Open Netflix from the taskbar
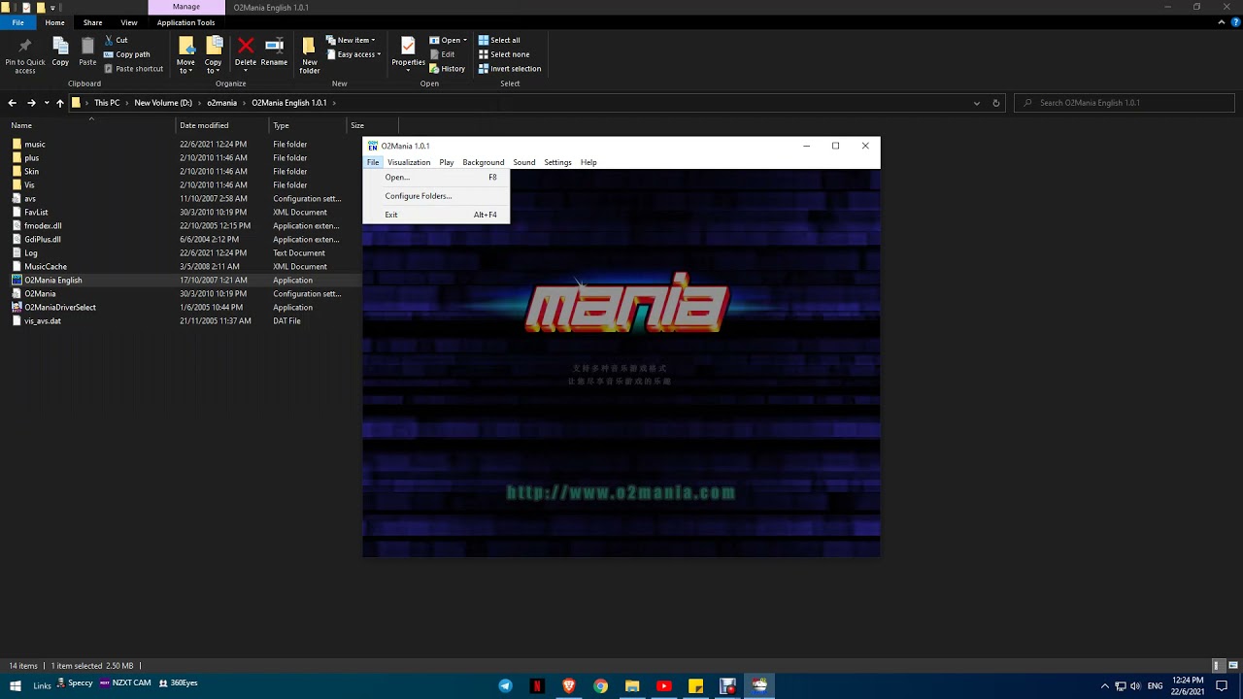This screenshot has width=1243, height=699. click(x=537, y=685)
